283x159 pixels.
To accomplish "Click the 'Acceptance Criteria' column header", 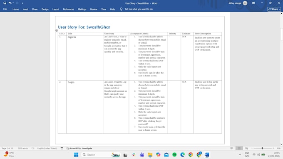I will (139, 34).
